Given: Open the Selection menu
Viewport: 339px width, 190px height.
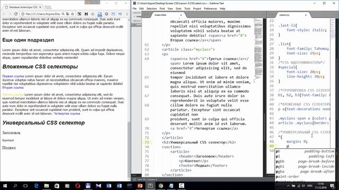Looking at the screenshot, I should (x=151, y=8).
